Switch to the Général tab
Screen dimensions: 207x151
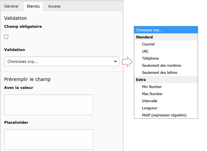[x=11, y=6]
